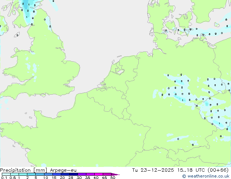Click the legend label '0.5'
Viewport: 231px width, 179px height.
click(x=13, y=178)
